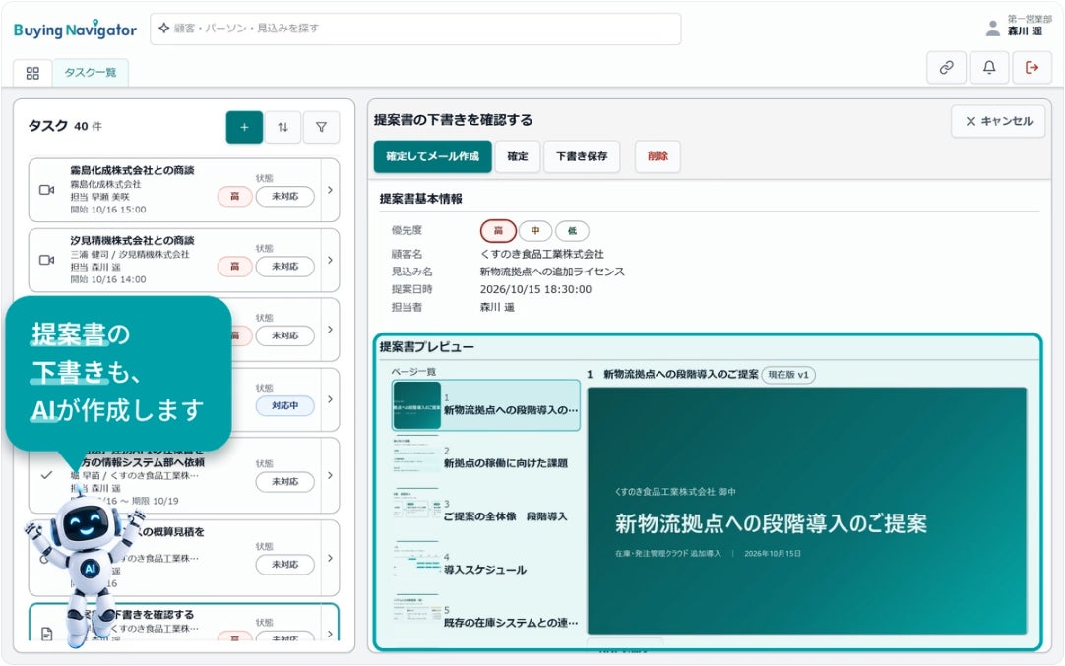Screen dimensions: 1065x666
Task: Select page 3 ご提案の全体像 段階導入
Action: point(486,511)
